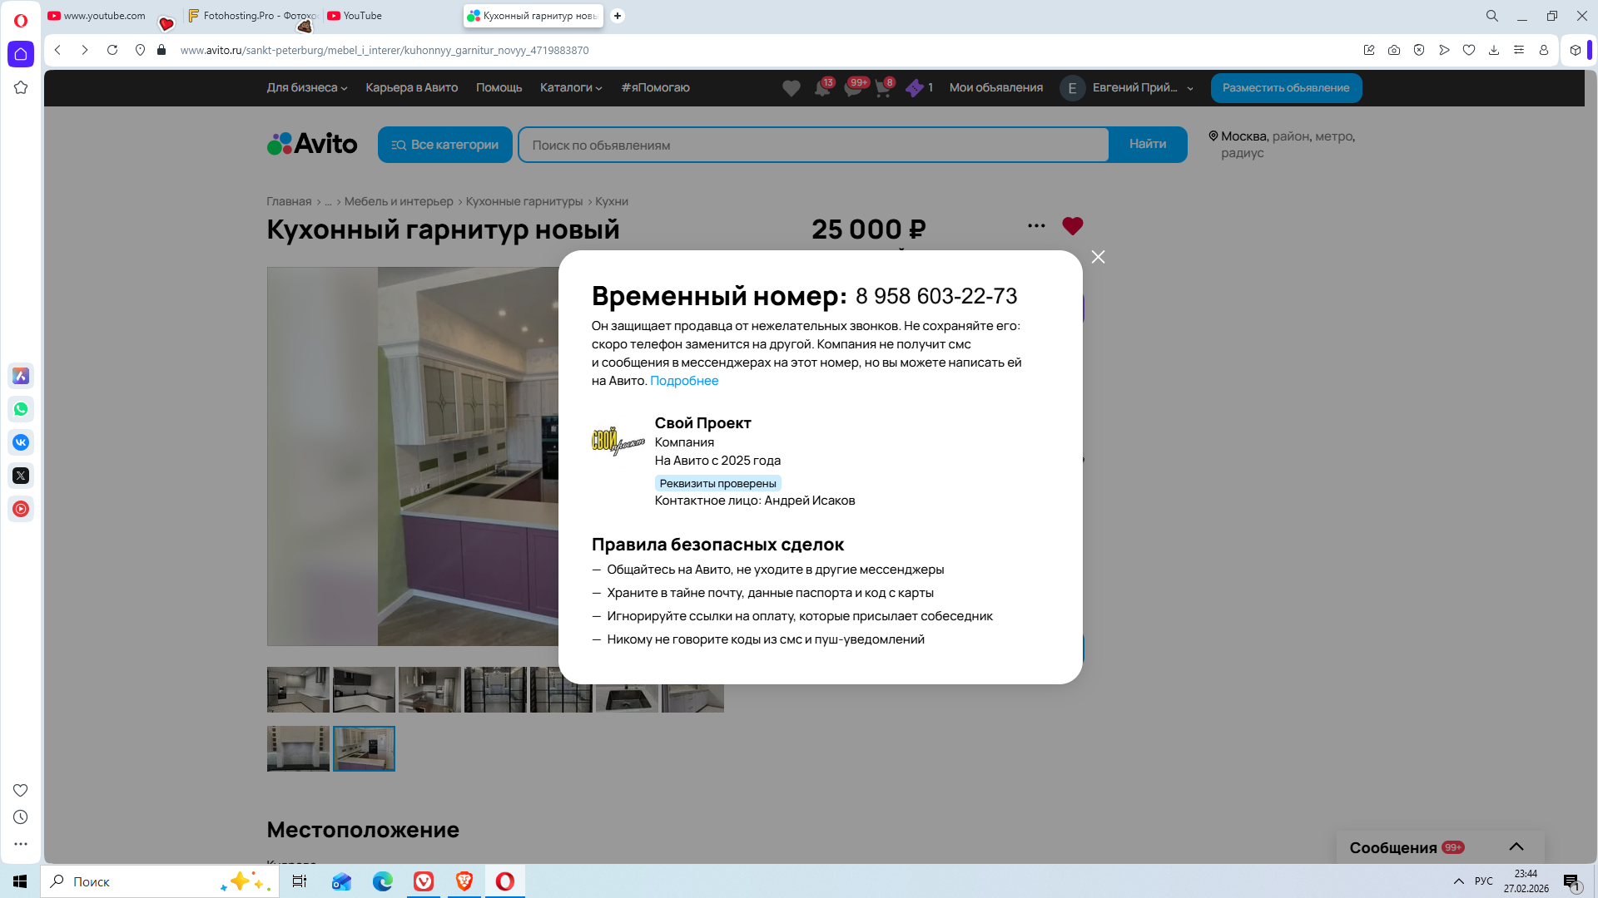Open Brave browser from taskbar
The image size is (1598, 898).
[x=464, y=881]
